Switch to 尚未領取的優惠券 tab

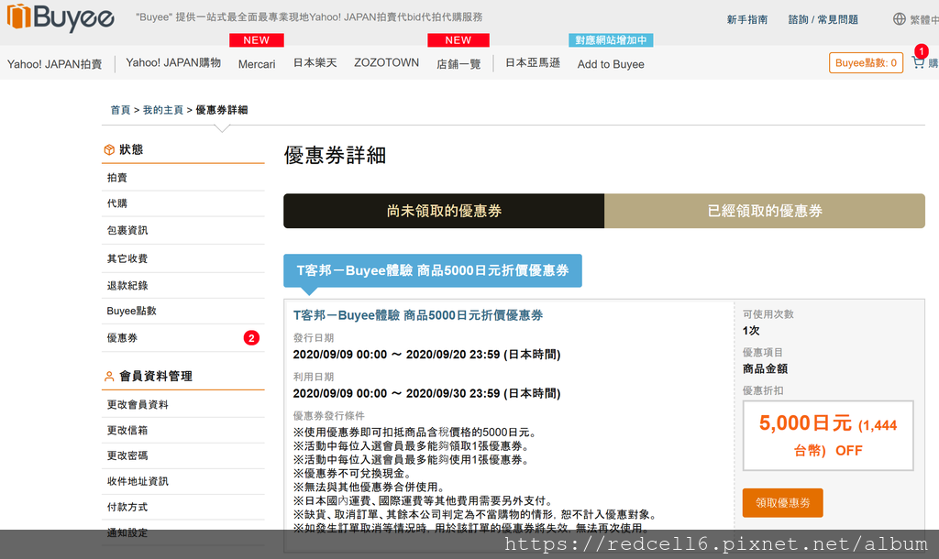point(444,211)
